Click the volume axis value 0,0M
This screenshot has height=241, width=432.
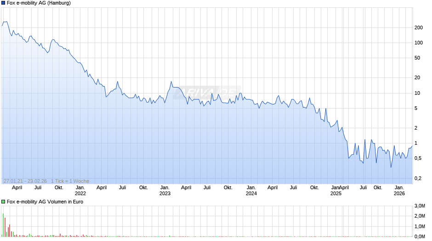(x=420, y=236)
